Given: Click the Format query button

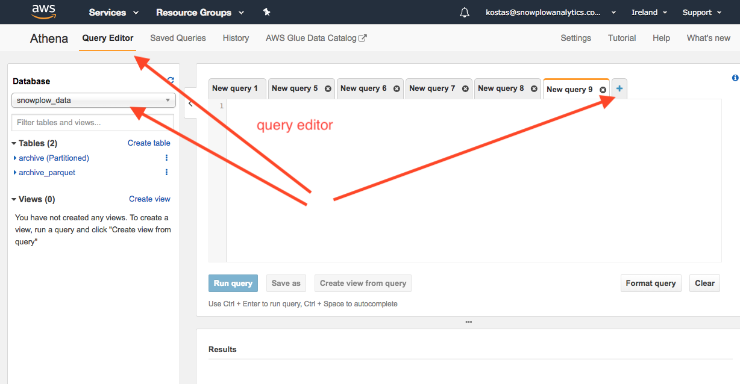Looking at the screenshot, I should pyautogui.click(x=650, y=283).
